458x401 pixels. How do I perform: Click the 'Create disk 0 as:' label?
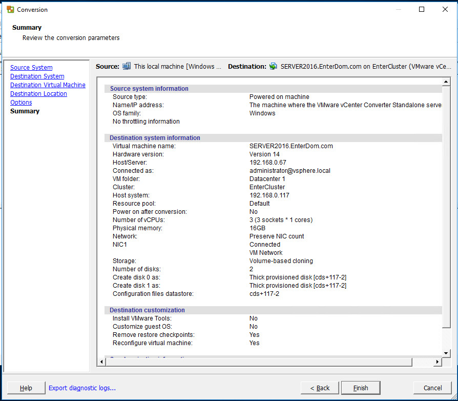tap(136, 277)
